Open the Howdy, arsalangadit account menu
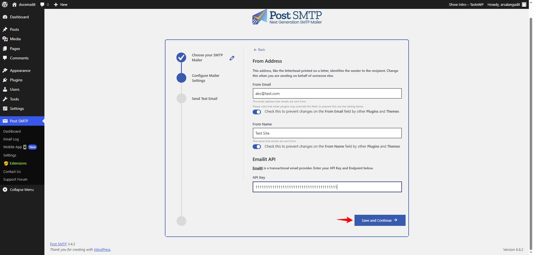Screen dimensions: 533x255 (x=503, y=4)
